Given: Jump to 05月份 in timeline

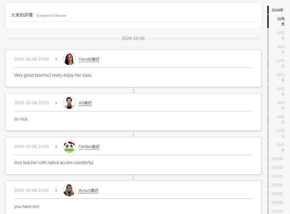Looking at the screenshot, I should (x=281, y=91).
